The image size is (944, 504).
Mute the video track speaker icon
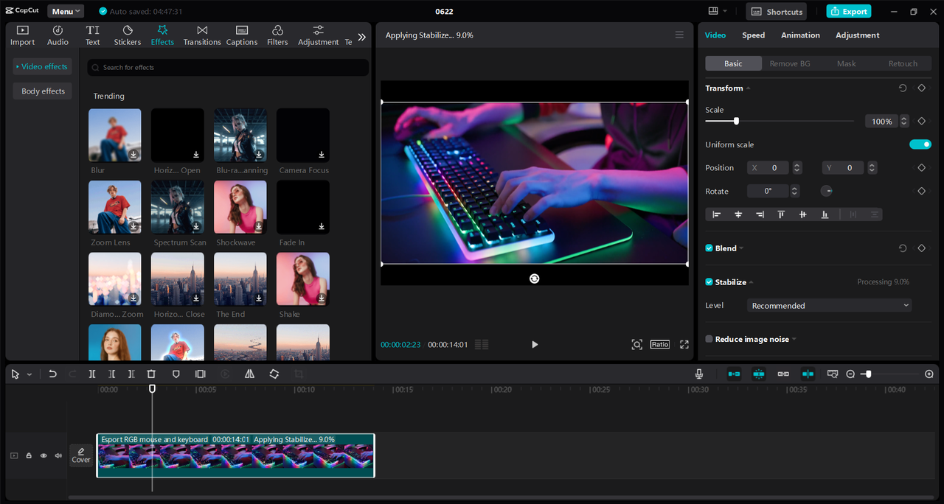[x=58, y=456]
